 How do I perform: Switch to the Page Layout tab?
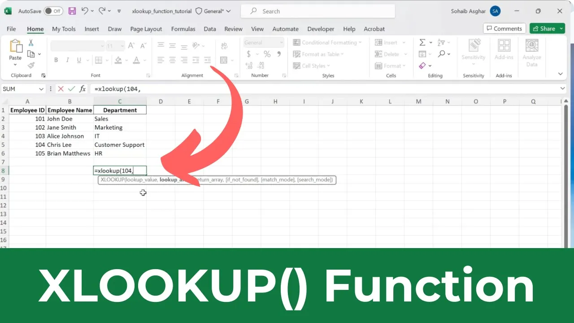pyautogui.click(x=146, y=29)
